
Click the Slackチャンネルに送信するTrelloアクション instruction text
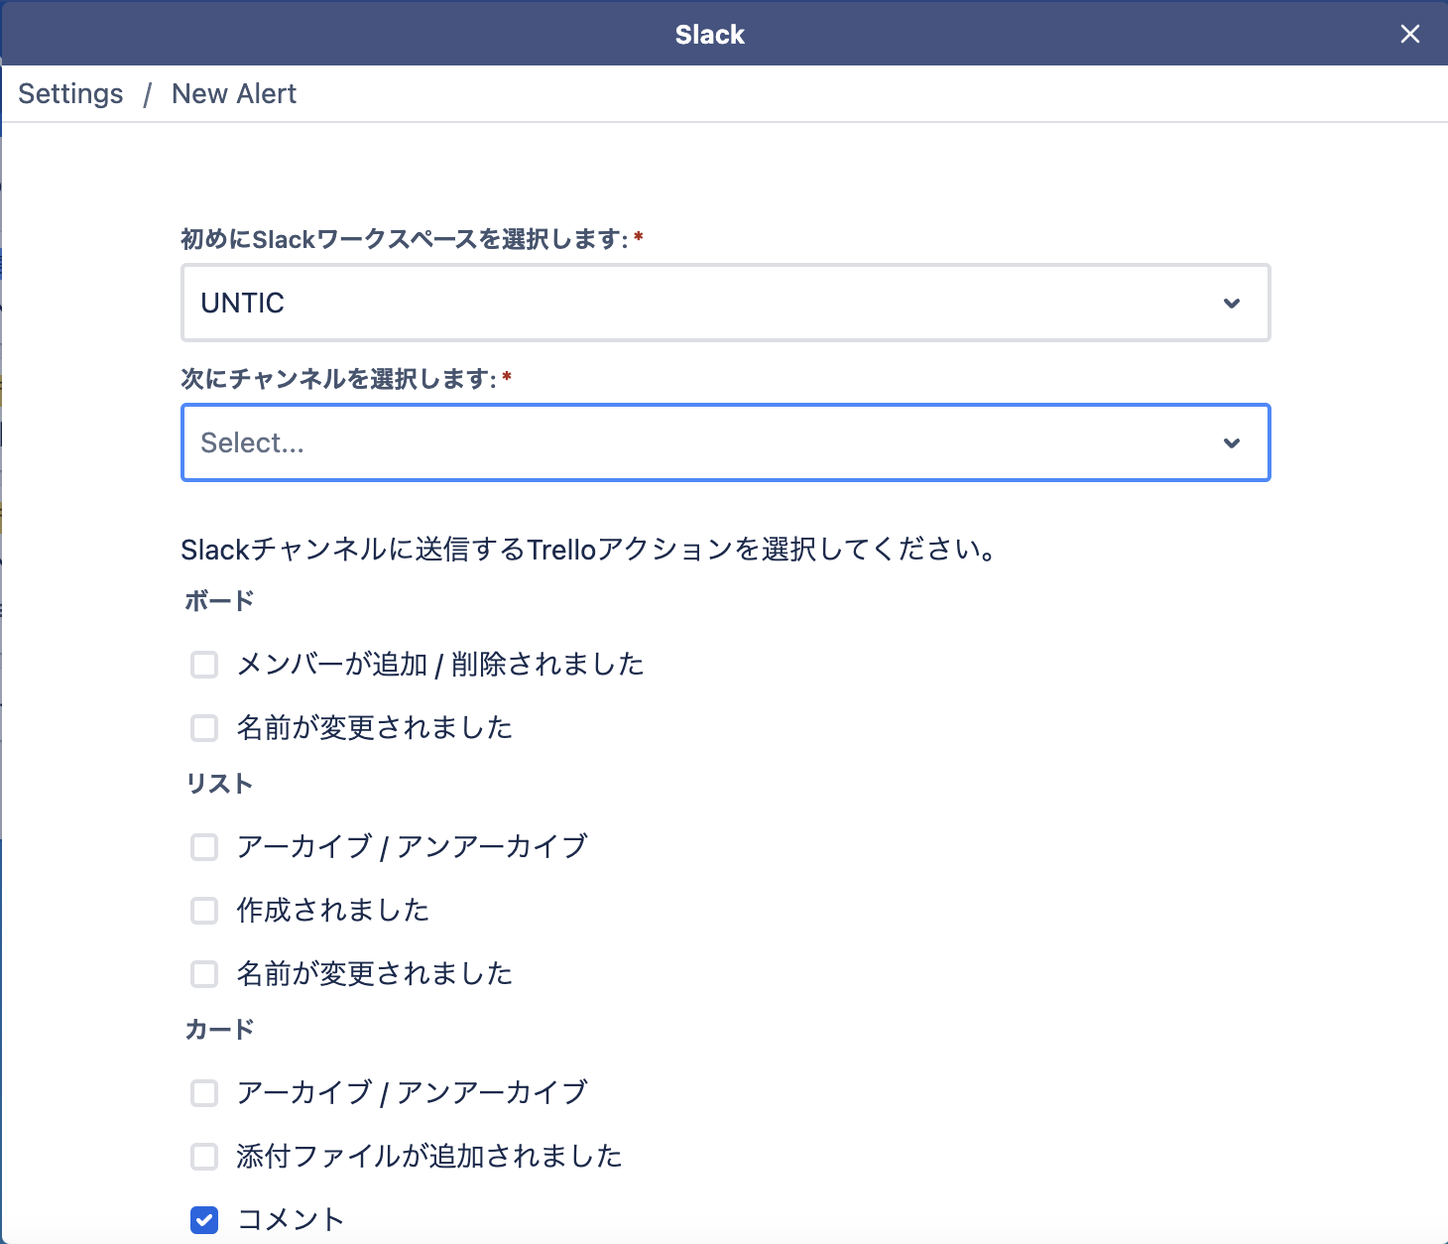pos(589,550)
